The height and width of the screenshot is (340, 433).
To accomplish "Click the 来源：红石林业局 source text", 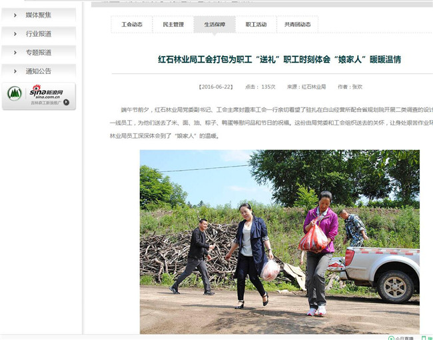I will pyautogui.click(x=306, y=87).
